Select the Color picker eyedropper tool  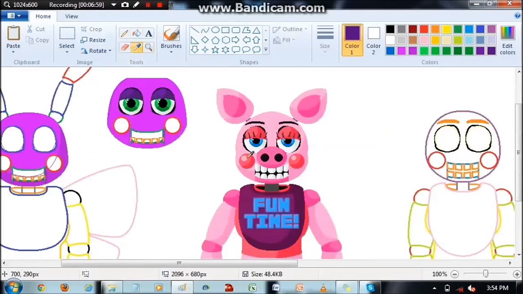pyautogui.click(x=136, y=47)
